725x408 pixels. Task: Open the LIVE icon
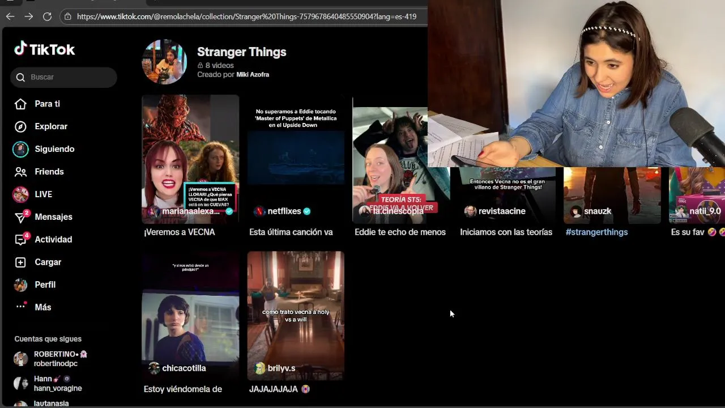click(x=20, y=194)
